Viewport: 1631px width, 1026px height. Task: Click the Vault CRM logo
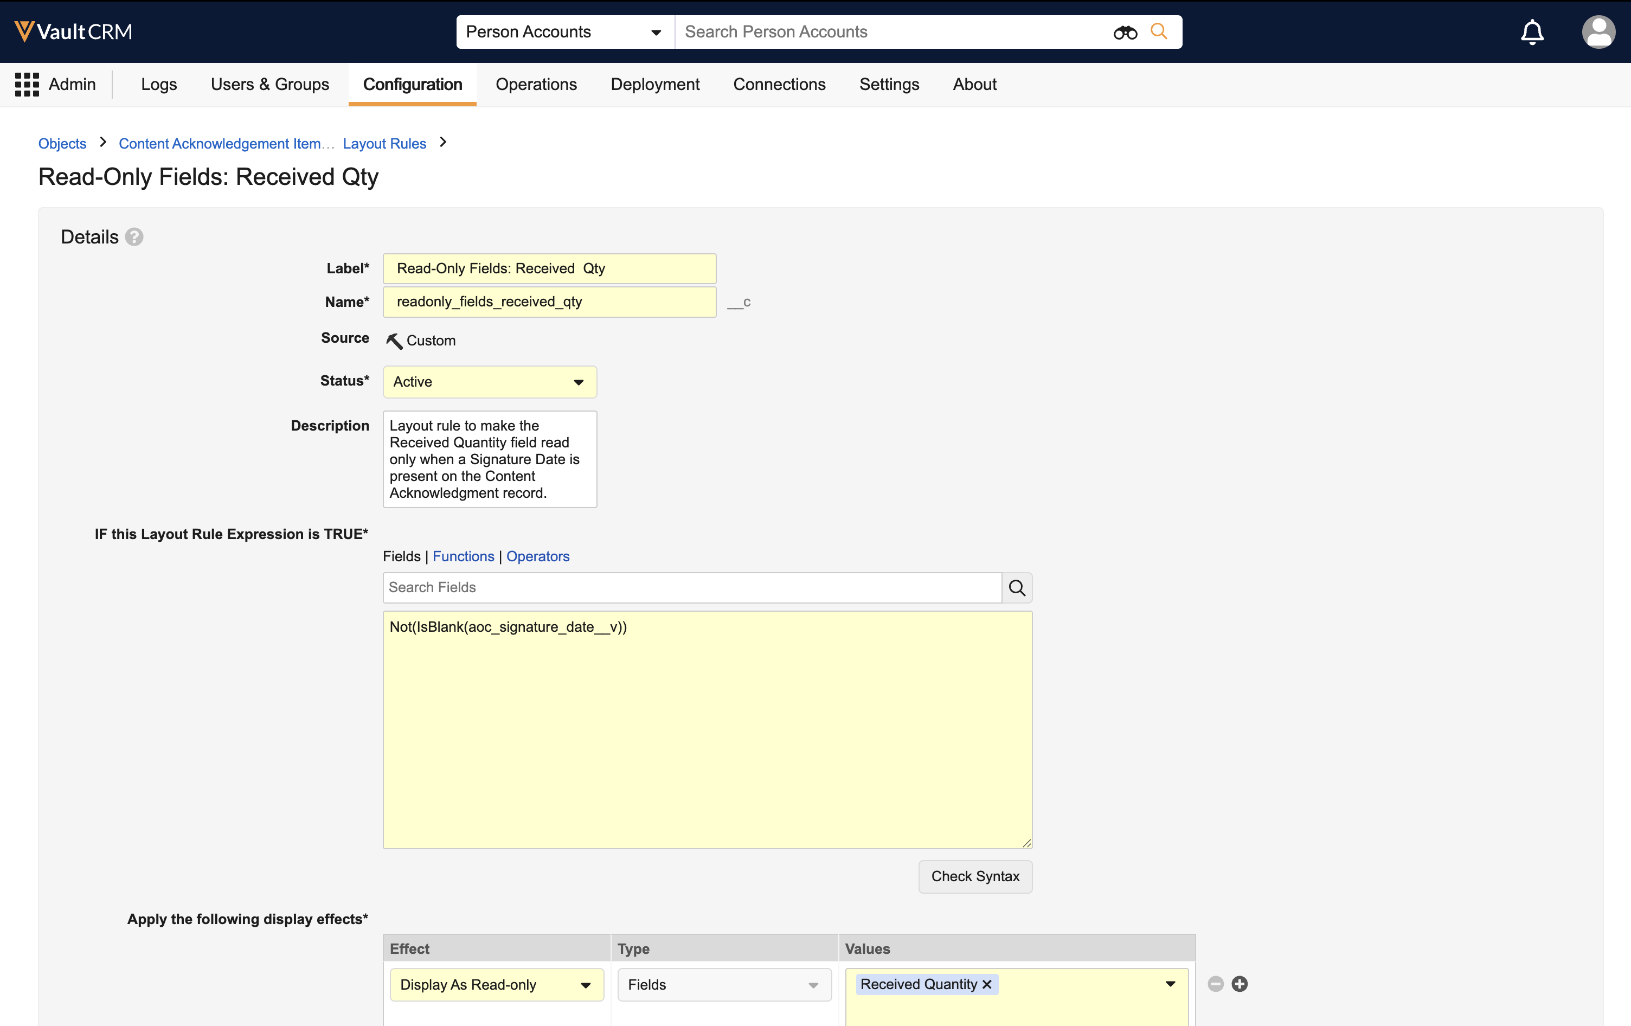[x=73, y=32]
